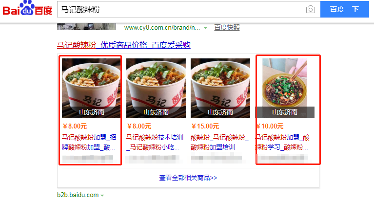Click the first noodle cup product image
Screen dimensions: 374x200
pyautogui.click(x=91, y=88)
